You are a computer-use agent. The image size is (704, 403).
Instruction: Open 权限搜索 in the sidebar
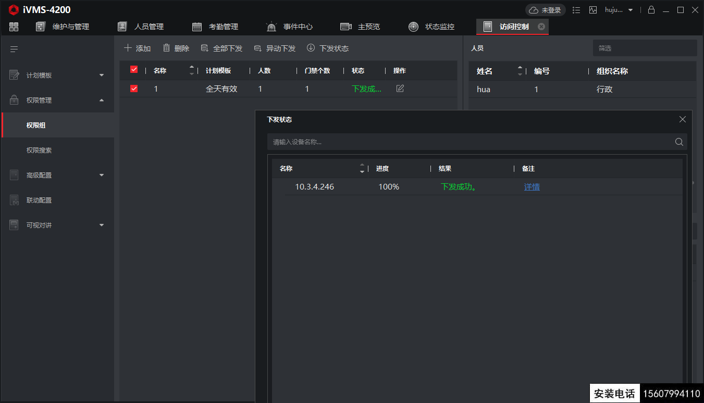coord(57,150)
